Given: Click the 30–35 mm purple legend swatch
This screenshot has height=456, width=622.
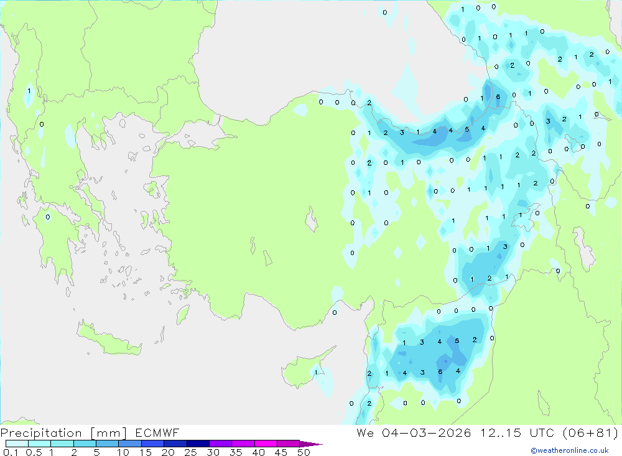Looking at the screenshot, I should 221,444.
